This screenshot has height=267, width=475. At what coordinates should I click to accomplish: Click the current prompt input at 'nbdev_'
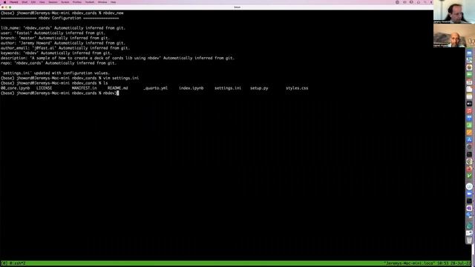pos(110,93)
